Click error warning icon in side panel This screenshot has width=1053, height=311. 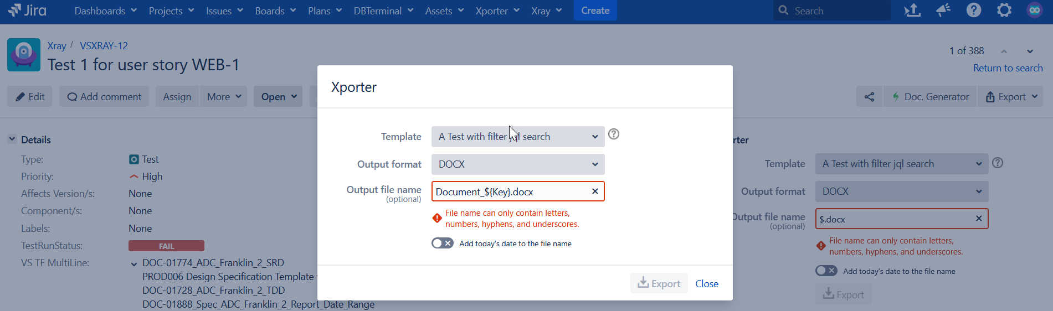pos(821,246)
